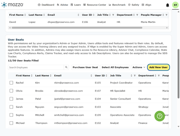The image size is (180, 136).
Task: Filter upper table by Job Title
Action: click(113, 15)
